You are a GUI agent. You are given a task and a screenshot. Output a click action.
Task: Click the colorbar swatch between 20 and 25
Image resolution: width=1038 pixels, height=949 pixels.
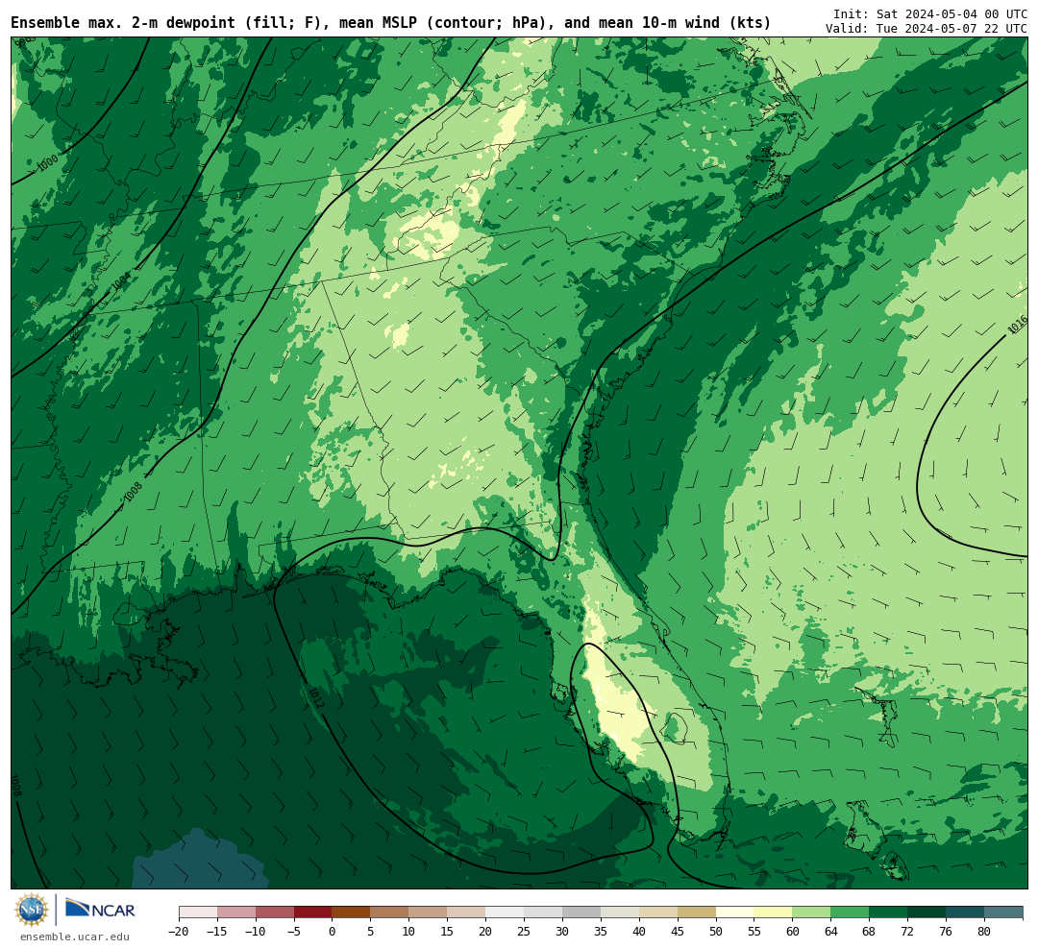pos(505,912)
